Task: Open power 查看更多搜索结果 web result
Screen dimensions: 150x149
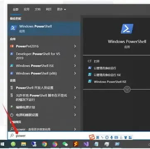Action: click(44, 129)
